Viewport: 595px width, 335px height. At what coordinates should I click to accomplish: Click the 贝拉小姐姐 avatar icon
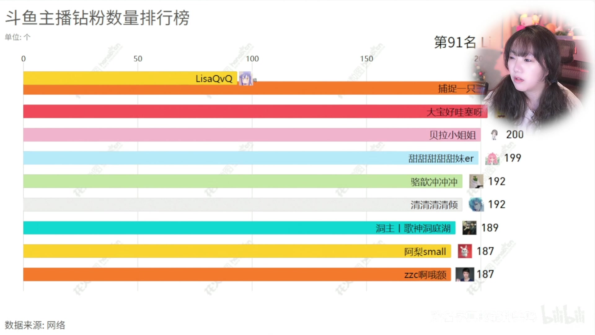coord(494,135)
